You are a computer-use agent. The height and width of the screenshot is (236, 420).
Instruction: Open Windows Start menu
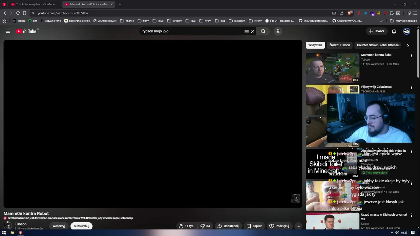tap(4, 233)
